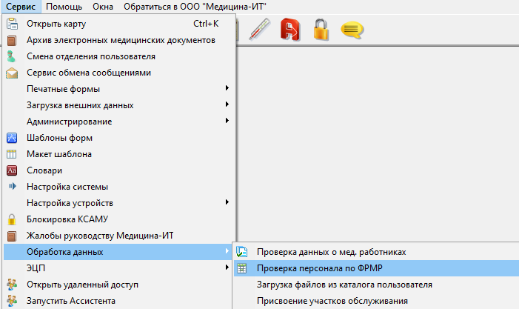
Task: Open the Окна menu
Action: [x=104, y=7]
